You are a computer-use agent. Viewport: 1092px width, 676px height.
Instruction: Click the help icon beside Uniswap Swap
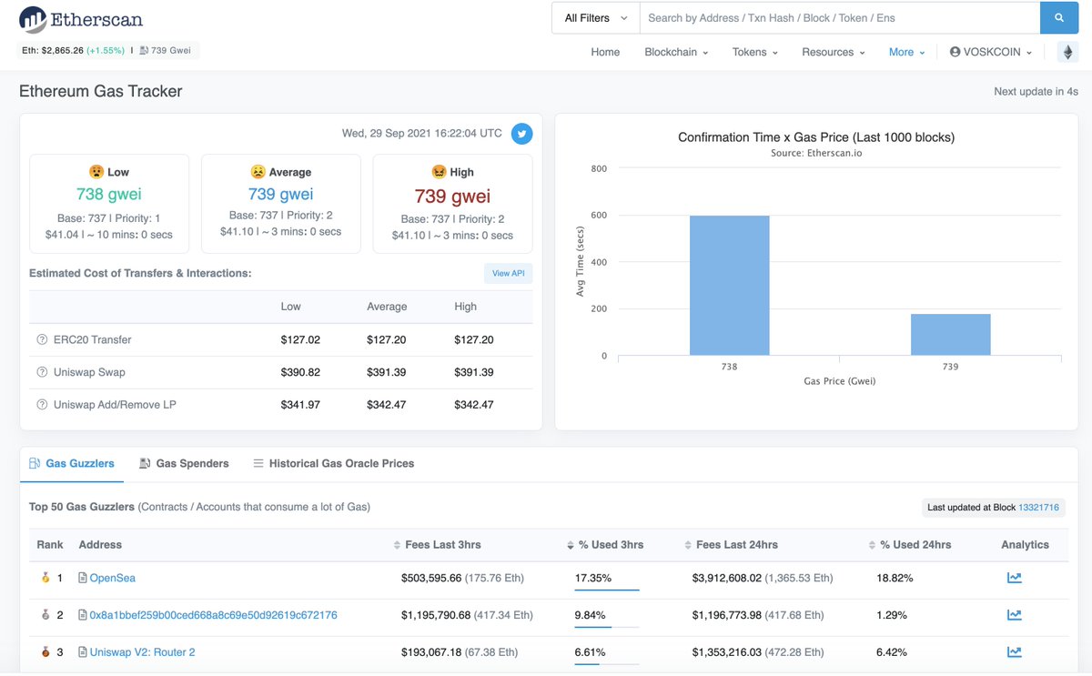click(42, 372)
